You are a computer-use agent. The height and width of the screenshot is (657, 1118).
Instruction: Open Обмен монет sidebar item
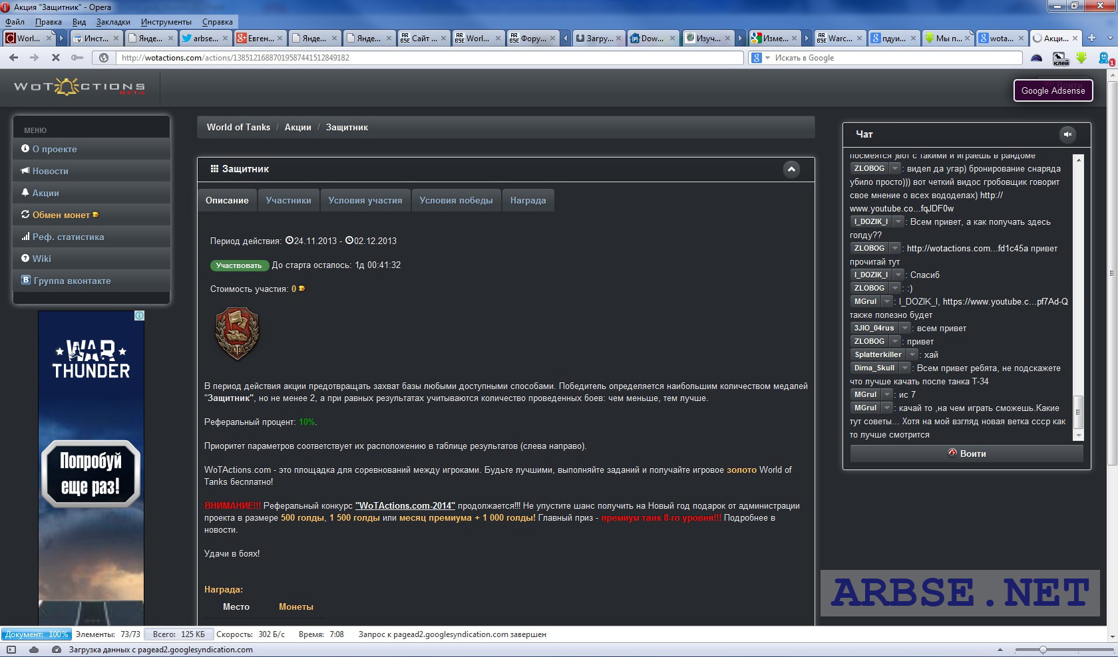pyautogui.click(x=92, y=215)
